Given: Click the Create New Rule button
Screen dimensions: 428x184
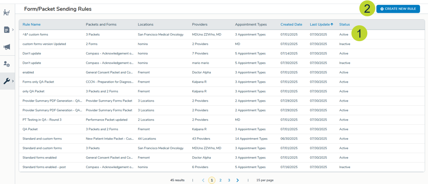Looking at the screenshot, I should tap(398, 9).
